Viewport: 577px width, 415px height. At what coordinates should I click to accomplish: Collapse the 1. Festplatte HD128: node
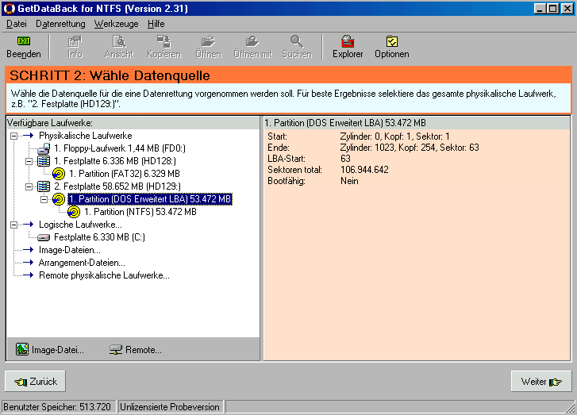tap(29, 161)
